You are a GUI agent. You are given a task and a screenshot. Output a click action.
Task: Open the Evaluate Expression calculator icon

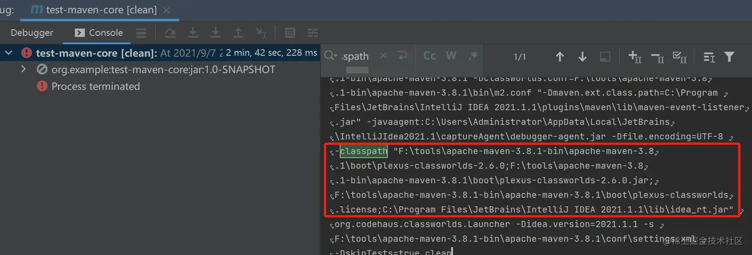[290, 33]
